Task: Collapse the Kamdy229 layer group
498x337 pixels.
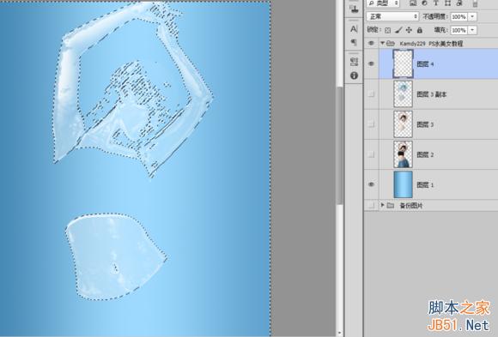Action: (x=382, y=43)
